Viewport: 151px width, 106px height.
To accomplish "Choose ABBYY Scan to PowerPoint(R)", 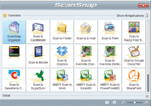I will [x=110, y=80].
